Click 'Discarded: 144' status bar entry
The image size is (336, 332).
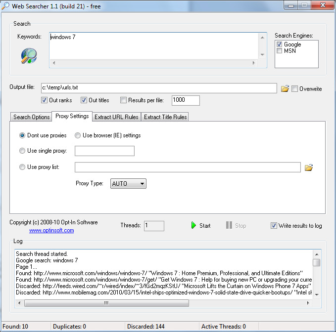click(145, 327)
